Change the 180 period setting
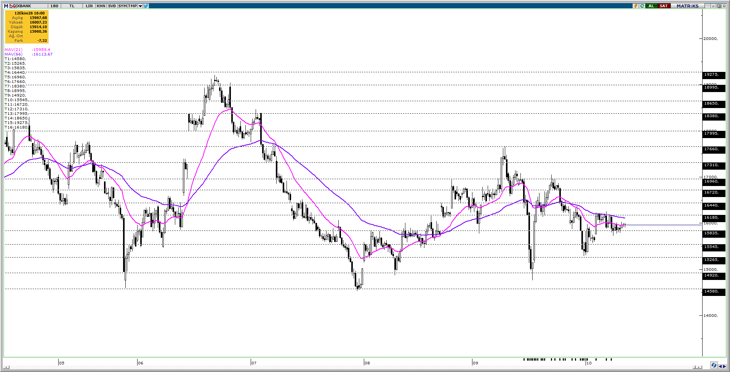The height and width of the screenshot is (372, 730). (54, 6)
